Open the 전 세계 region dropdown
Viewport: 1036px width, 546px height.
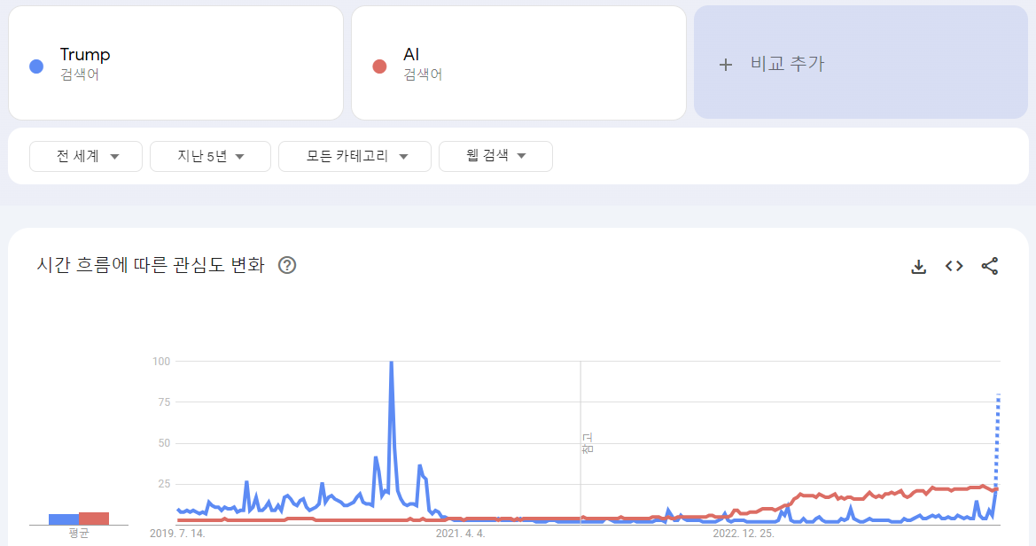pos(87,157)
